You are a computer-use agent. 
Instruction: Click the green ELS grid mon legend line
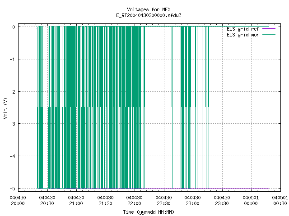(269, 35)
